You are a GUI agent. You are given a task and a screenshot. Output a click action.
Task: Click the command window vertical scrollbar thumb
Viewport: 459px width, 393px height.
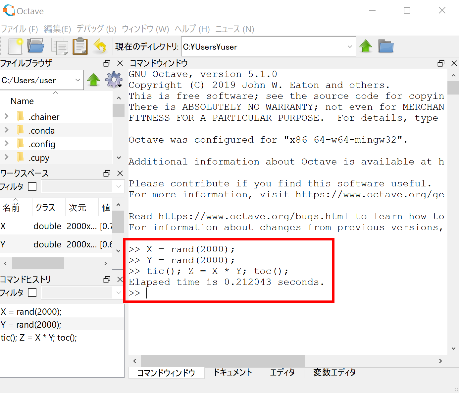click(453, 88)
